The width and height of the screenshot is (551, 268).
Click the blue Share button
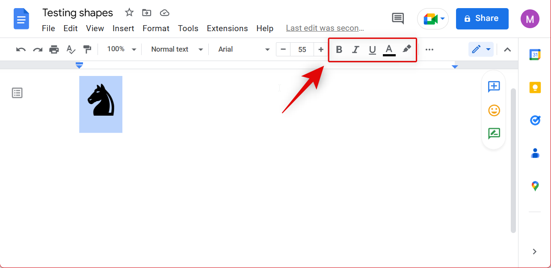482,18
